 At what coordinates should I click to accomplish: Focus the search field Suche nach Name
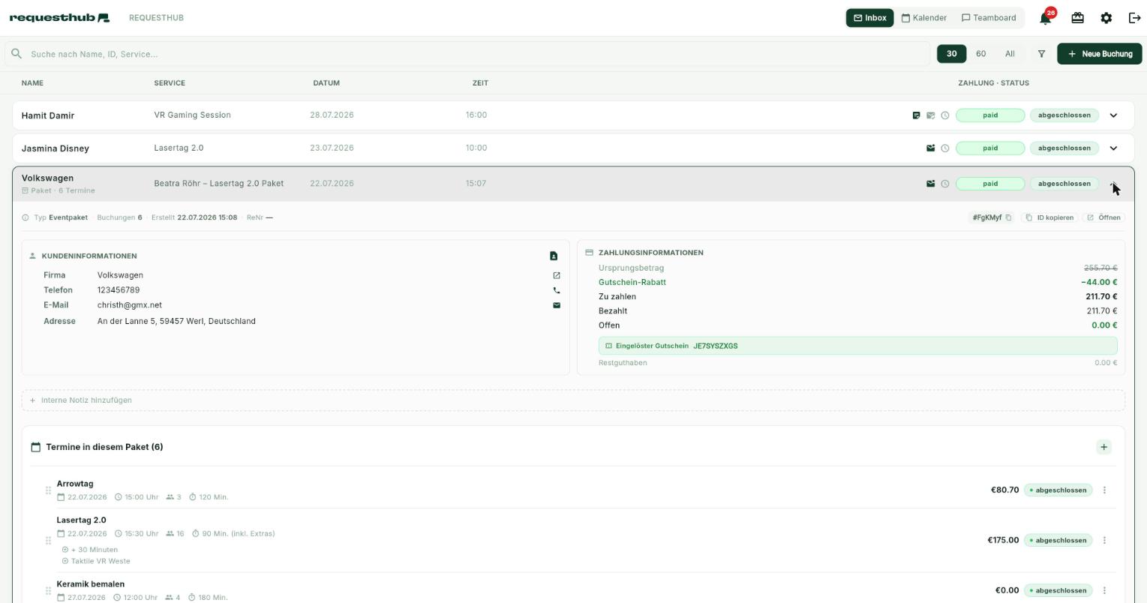467,54
